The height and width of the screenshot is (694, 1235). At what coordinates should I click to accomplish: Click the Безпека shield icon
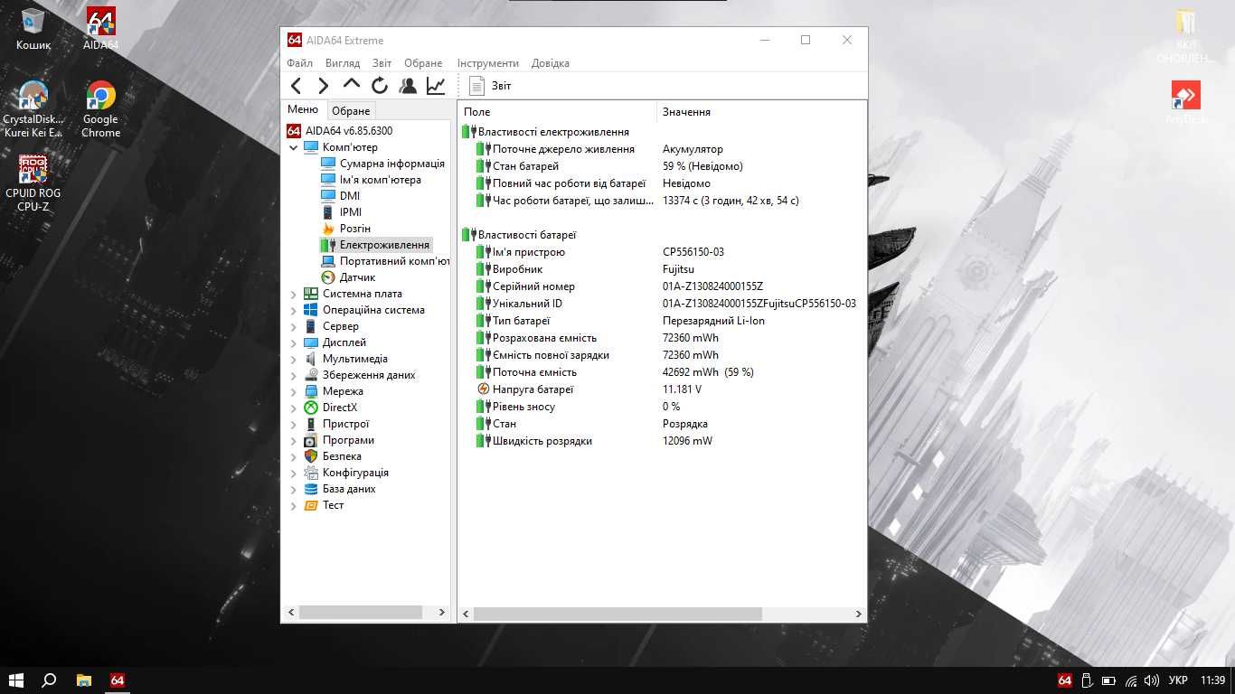click(311, 456)
